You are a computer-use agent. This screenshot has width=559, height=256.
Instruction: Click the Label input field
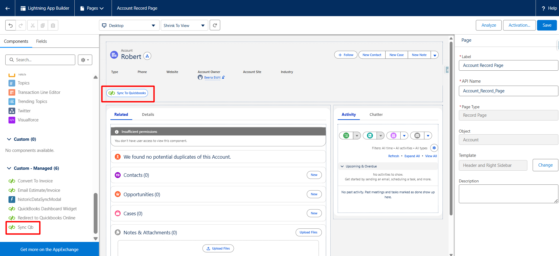[508, 65]
